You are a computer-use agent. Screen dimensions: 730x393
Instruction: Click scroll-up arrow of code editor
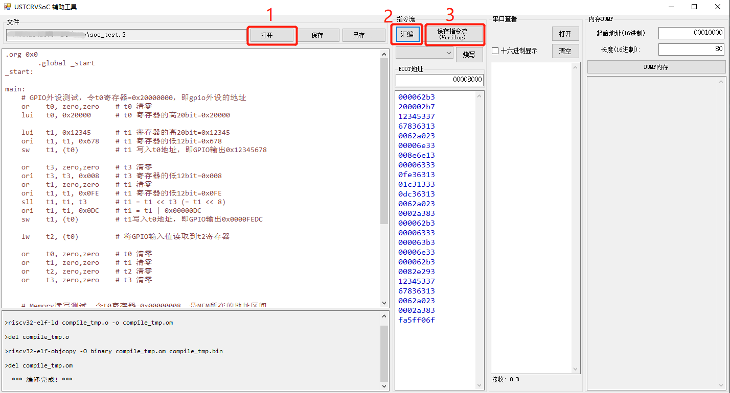(x=384, y=54)
